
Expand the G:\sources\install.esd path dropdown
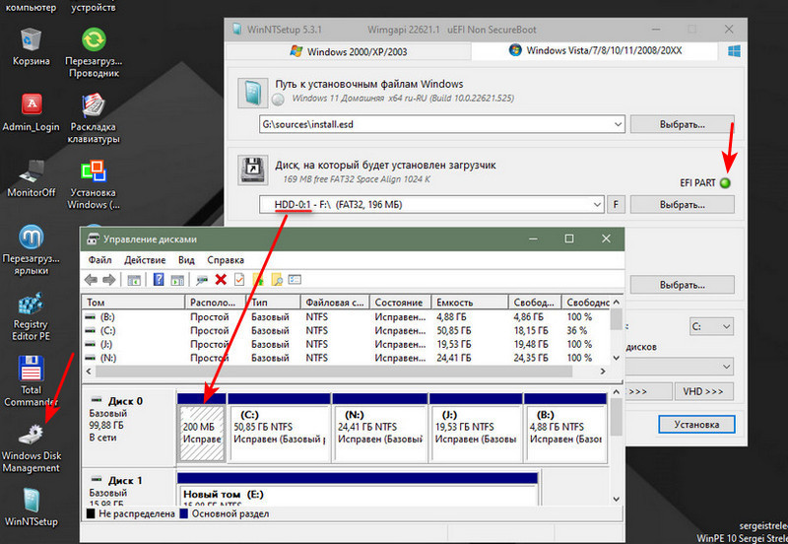click(618, 124)
